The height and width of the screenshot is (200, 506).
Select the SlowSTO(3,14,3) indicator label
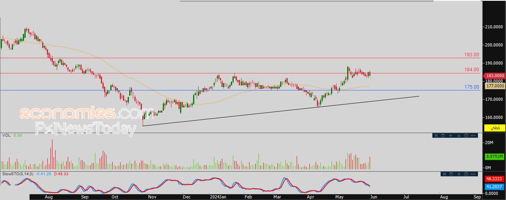(x=18, y=174)
